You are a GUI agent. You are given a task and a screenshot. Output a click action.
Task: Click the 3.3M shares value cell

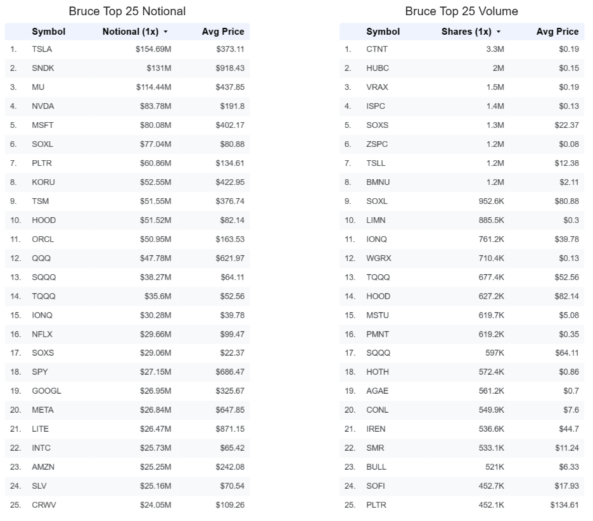[x=495, y=49]
